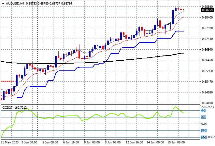This screenshot has width=215, height=146.
Task: Click the CCI -100 level tag
Action: (x=204, y=131)
